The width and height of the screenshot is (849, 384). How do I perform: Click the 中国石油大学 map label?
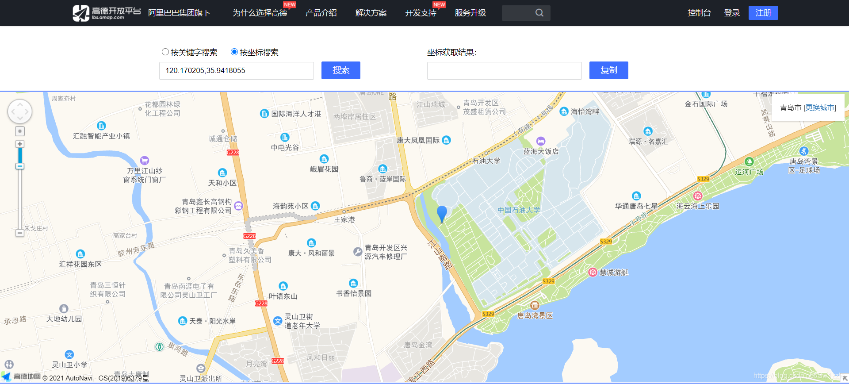[519, 210]
